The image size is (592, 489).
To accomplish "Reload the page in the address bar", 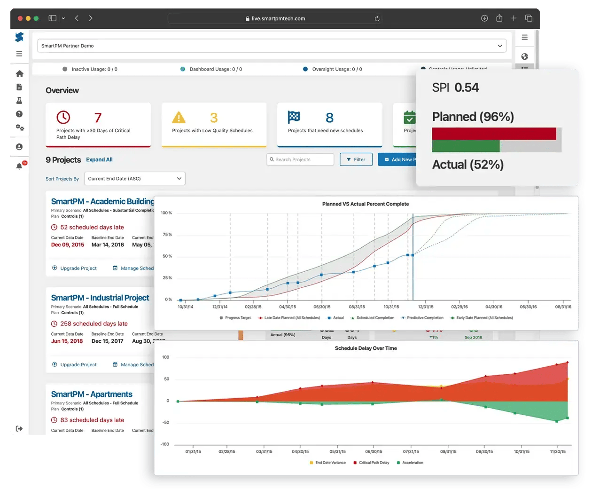I will pyautogui.click(x=377, y=19).
